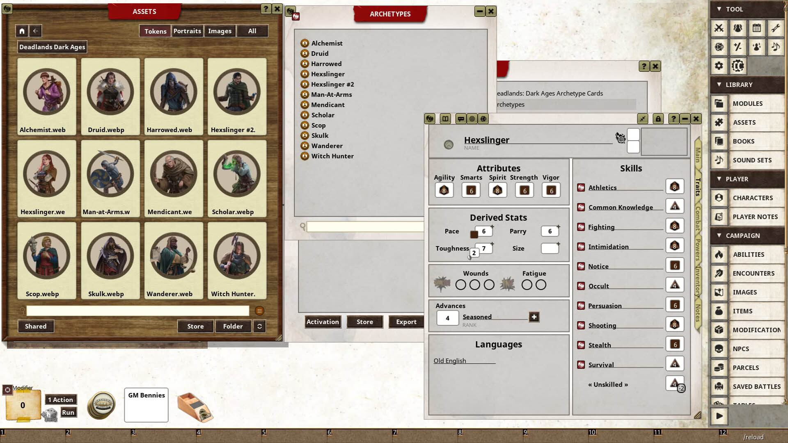This screenshot has width=788, height=443.
Task: Open the Combat Tracker crossed-swords tool
Action: 719,28
